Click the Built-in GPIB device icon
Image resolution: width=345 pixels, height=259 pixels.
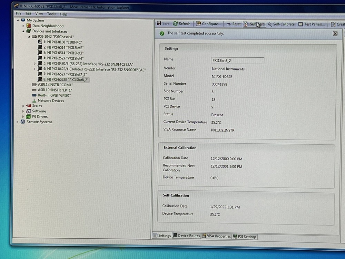point(34,95)
